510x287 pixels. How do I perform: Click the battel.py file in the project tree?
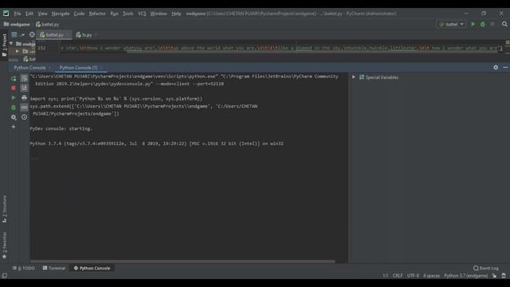tap(29, 59)
